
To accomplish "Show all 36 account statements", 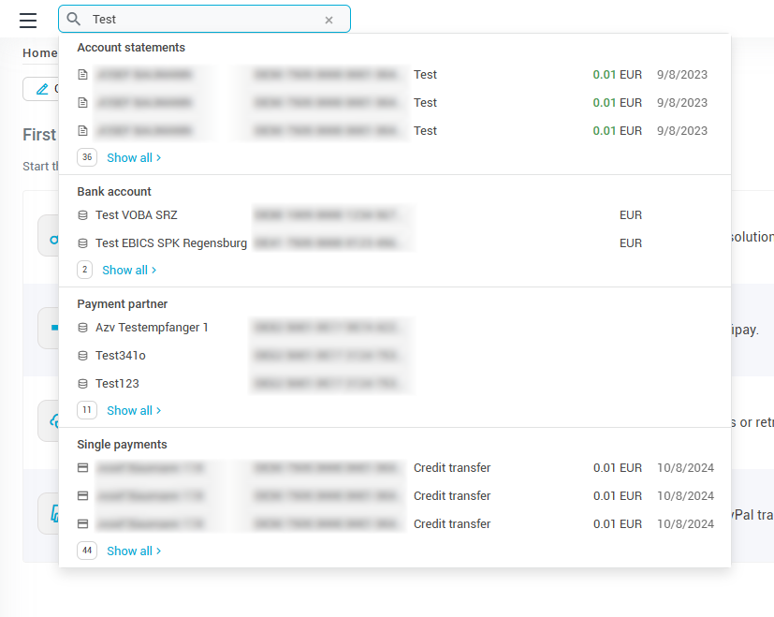I will click(133, 158).
